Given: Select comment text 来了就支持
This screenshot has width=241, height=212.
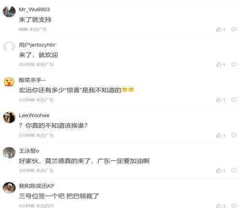Looking at the screenshot, I should point(35,20).
